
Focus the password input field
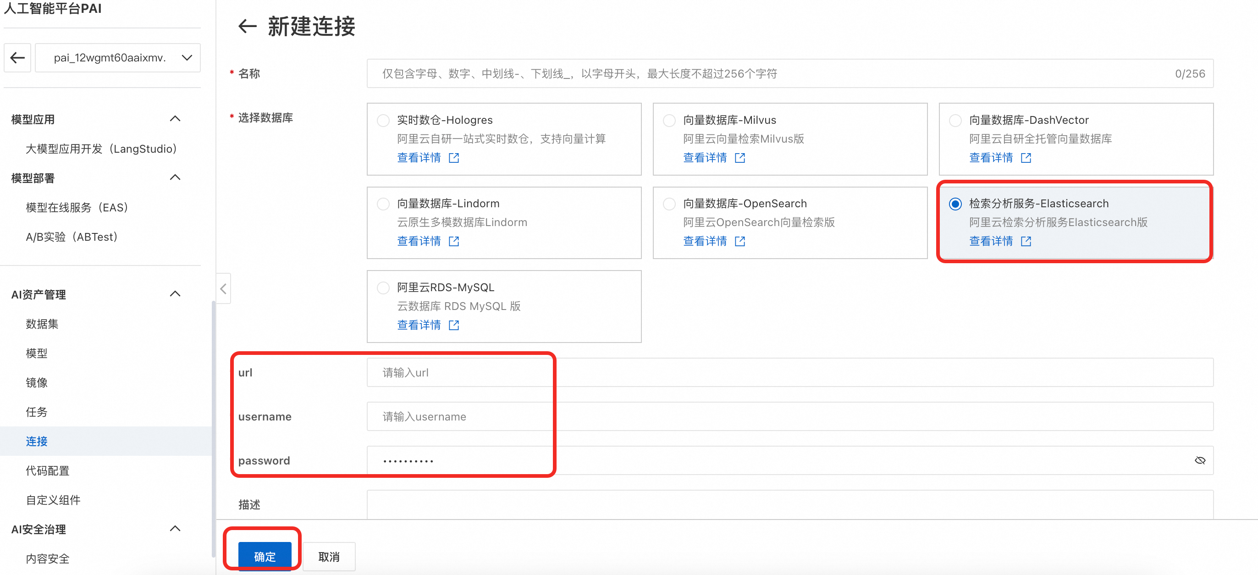point(790,461)
